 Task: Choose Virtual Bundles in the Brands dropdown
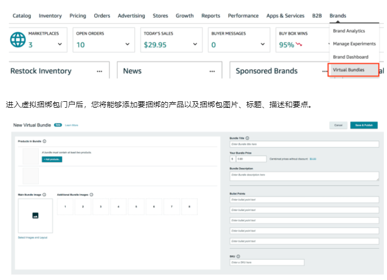coord(353,70)
